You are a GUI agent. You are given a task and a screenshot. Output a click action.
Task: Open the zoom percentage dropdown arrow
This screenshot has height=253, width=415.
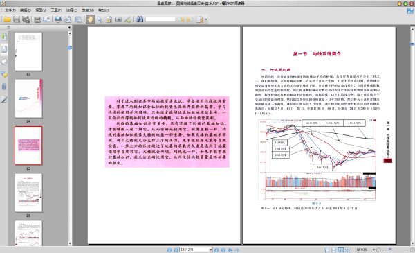pos(374,250)
